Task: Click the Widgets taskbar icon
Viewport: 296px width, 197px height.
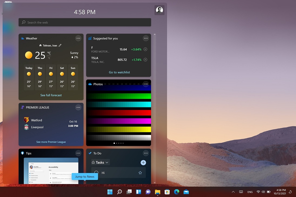Action: (x=138, y=192)
